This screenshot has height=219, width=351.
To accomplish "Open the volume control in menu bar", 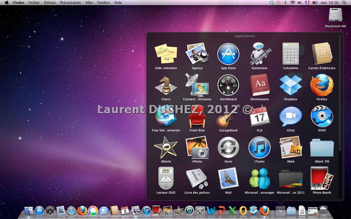I will (x=300, y=3).
